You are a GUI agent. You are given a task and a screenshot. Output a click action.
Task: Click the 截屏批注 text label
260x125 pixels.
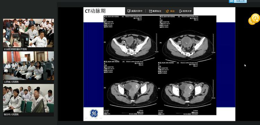tap(157, 11)
